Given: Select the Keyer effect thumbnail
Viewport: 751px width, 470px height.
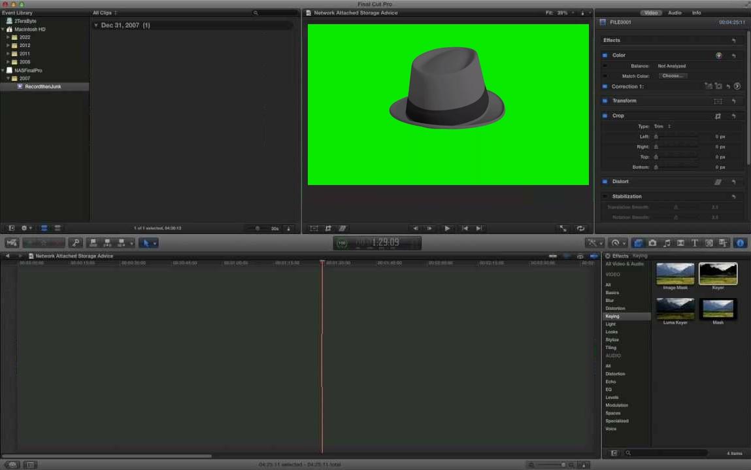Looking at the screenshot, I should pyautogui.click(x=718, y=274).
